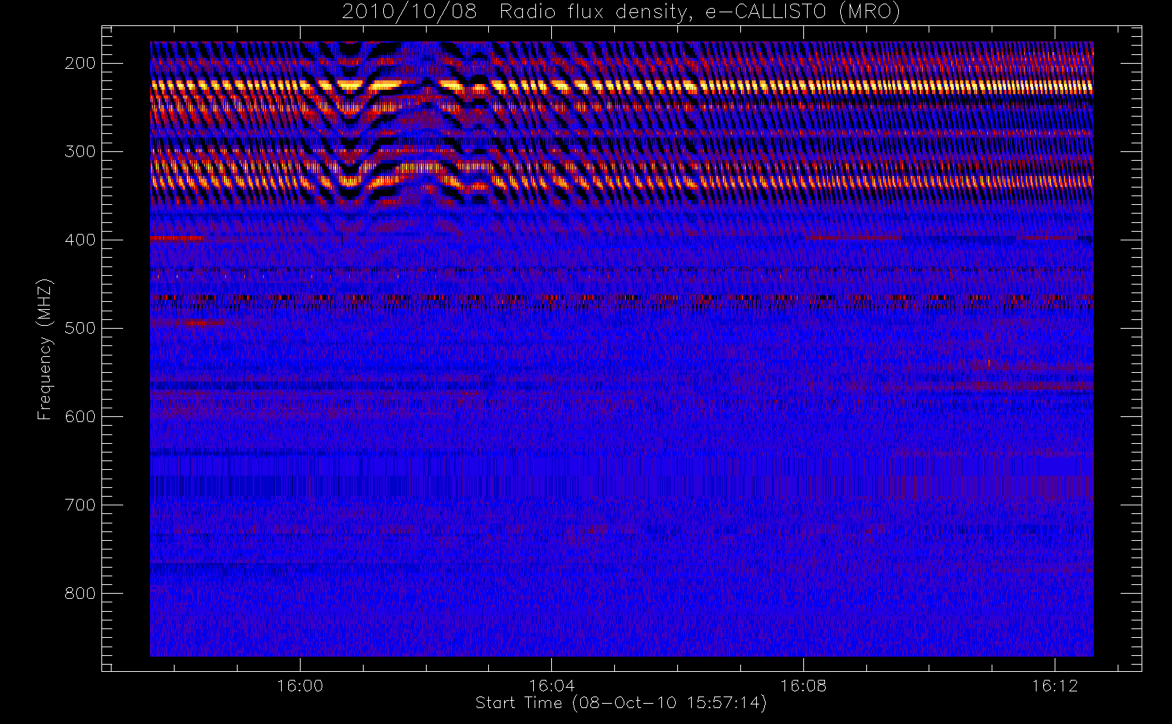Click the 'Frequency (MHz)' axis label
The image size is (1172, 724).
45,350
